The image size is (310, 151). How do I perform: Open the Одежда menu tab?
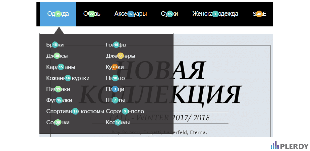(58, 14)
